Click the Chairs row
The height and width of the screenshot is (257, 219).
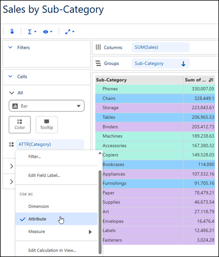coord(155,99)
